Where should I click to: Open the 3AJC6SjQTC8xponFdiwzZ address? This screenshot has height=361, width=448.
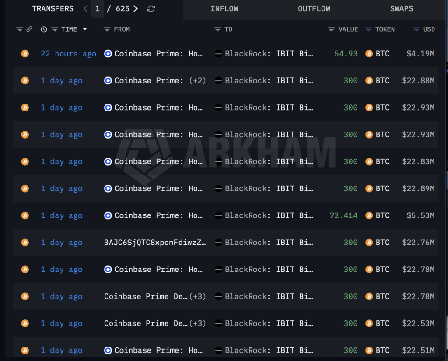(155, 243)
